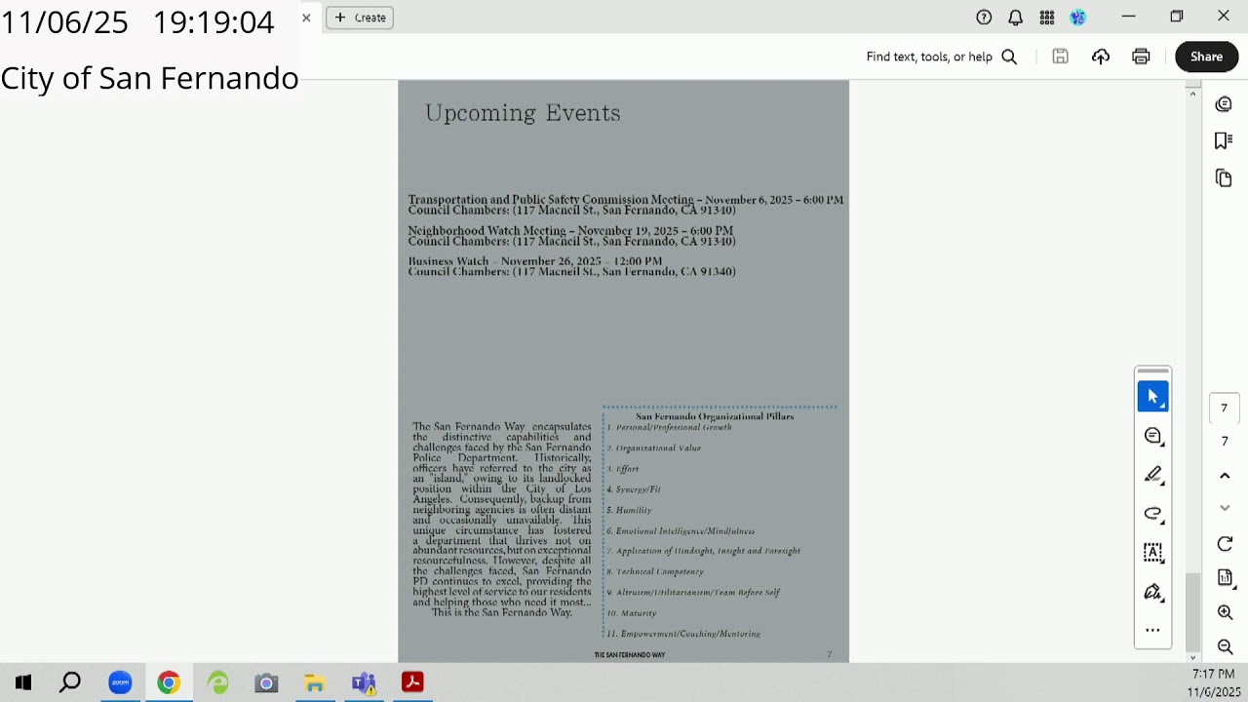Select the freehand Draw tool
This screenshot has width=1248, height=702.
[1152, 514]
